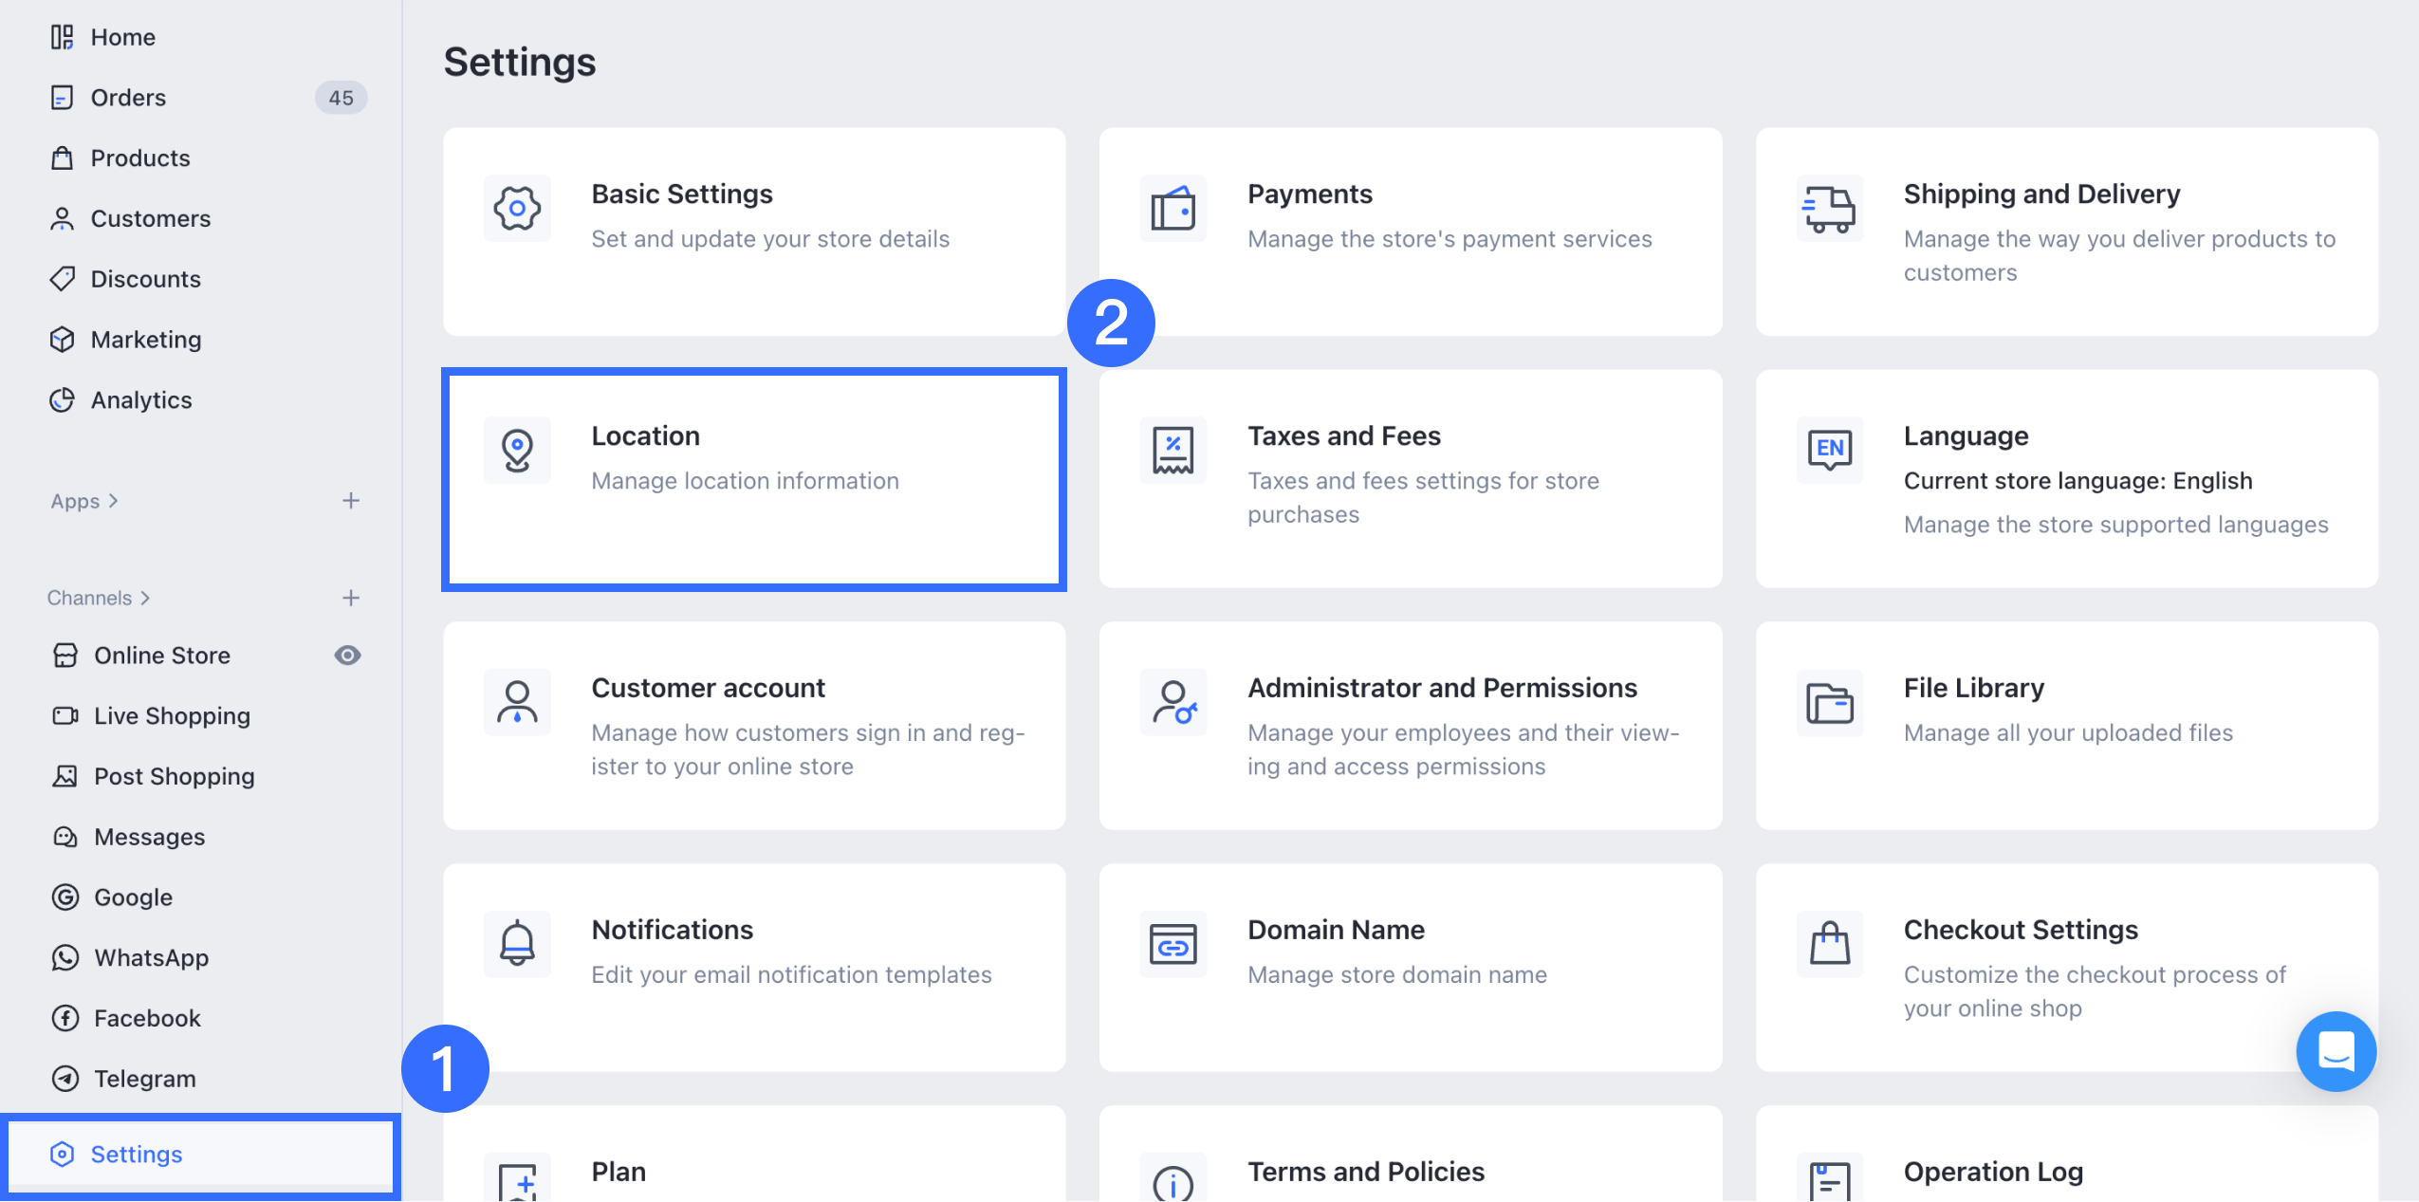2419x1202 pixels.
Task: Add a new channel with plus button
Action: tap(351, 598)
